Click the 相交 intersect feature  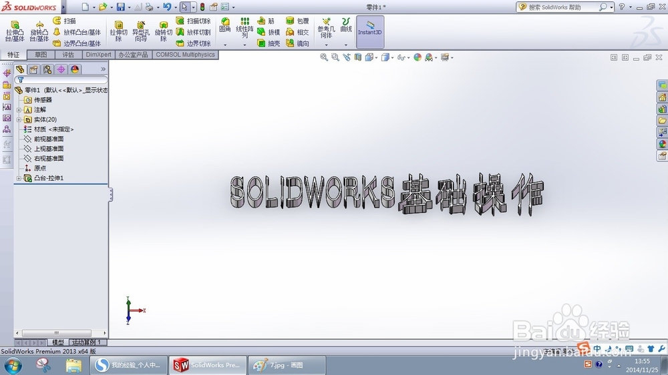297,32
